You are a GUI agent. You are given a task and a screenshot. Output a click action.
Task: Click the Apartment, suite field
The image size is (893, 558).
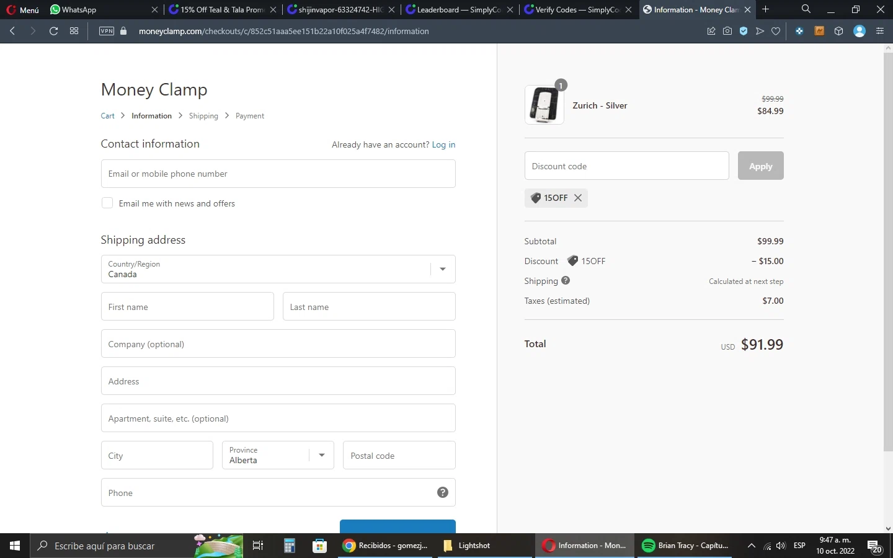point(278,418)
